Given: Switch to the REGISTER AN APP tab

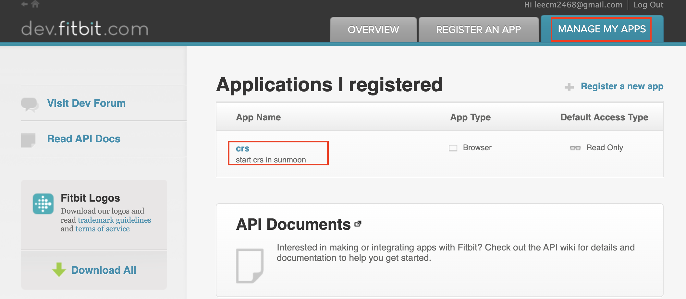Looking at the screenshot, I should click(x=478, y=29).
